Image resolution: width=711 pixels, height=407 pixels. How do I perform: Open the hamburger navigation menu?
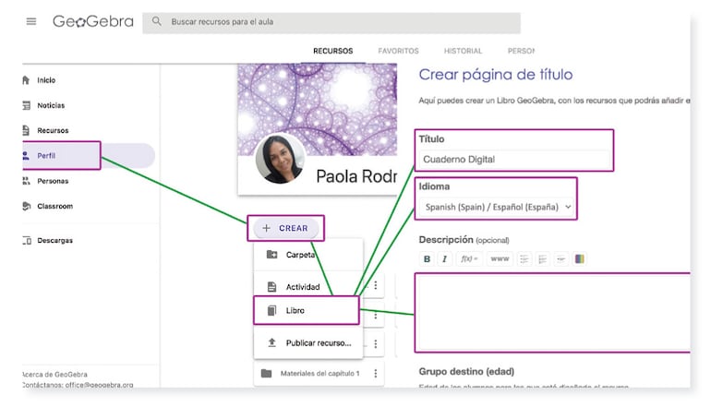[x=31, y=21]
